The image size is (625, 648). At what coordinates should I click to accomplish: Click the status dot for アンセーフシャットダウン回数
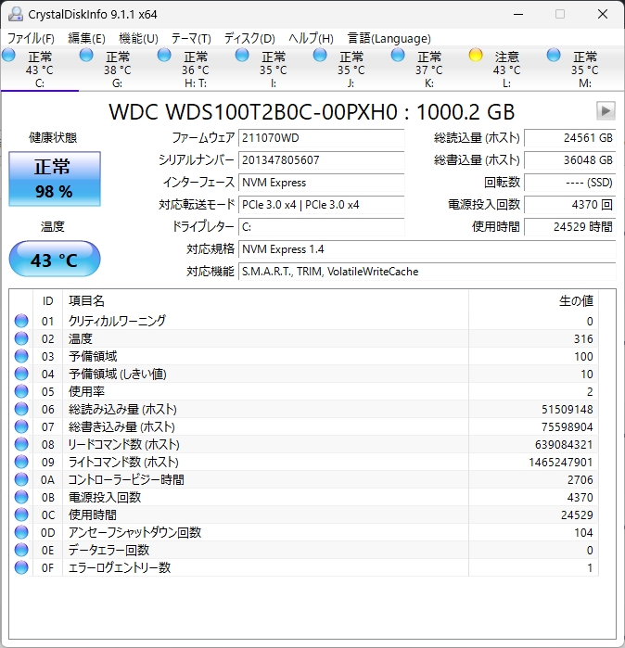point(21,532)
